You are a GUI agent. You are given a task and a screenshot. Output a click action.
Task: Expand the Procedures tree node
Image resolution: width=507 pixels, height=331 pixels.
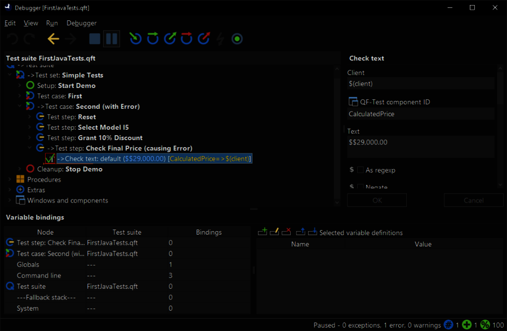[x=10, y=179]
